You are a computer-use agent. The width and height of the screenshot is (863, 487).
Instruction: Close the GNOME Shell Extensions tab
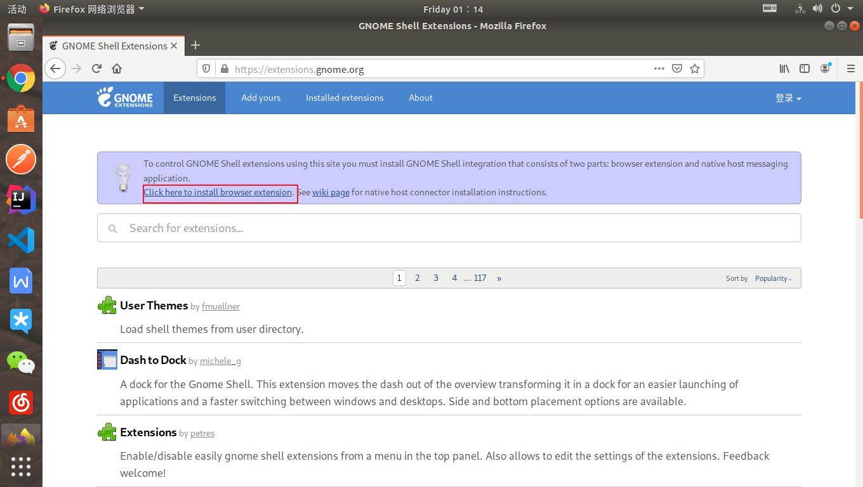click(x=175, y=46)
